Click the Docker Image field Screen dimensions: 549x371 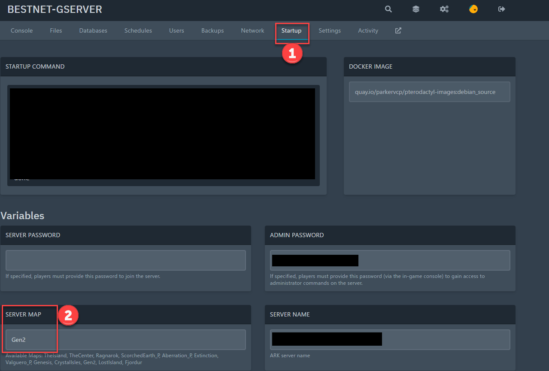(x=429, y=92)
